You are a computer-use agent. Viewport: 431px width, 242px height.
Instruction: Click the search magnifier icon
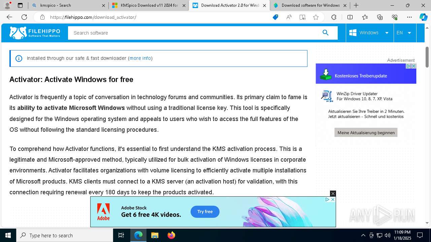click(325, 33)
